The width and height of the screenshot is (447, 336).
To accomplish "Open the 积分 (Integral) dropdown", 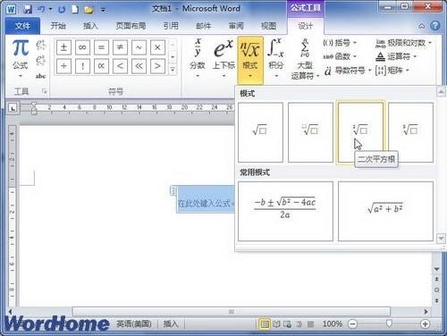I will tap(276, 58).
